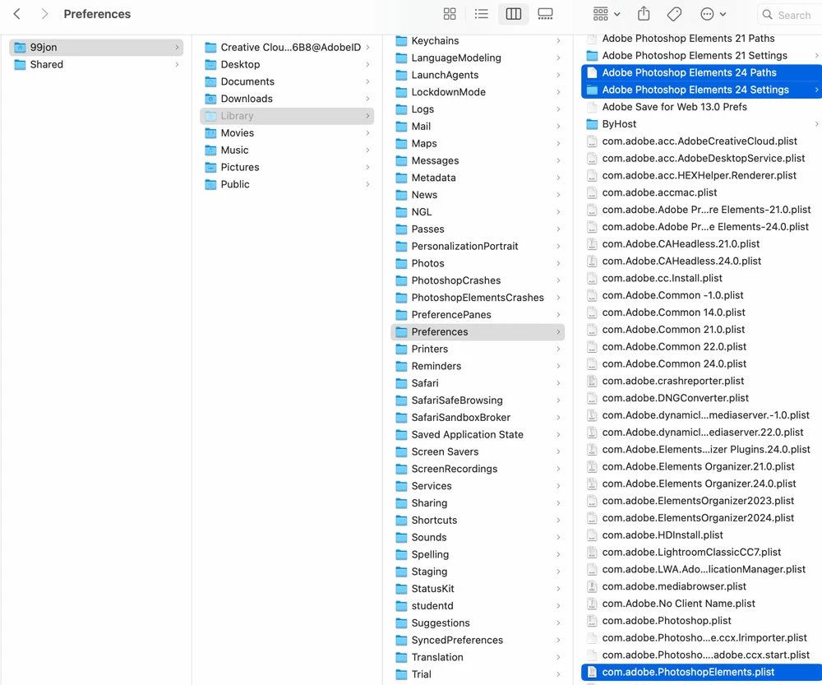
Task: Click the Downloads folder icon
Action: pyautogui.click(x=210, y=99)
